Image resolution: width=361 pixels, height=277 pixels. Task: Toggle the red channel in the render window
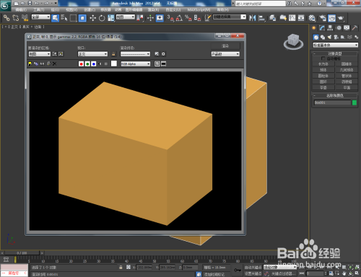(x=81, y=63)
